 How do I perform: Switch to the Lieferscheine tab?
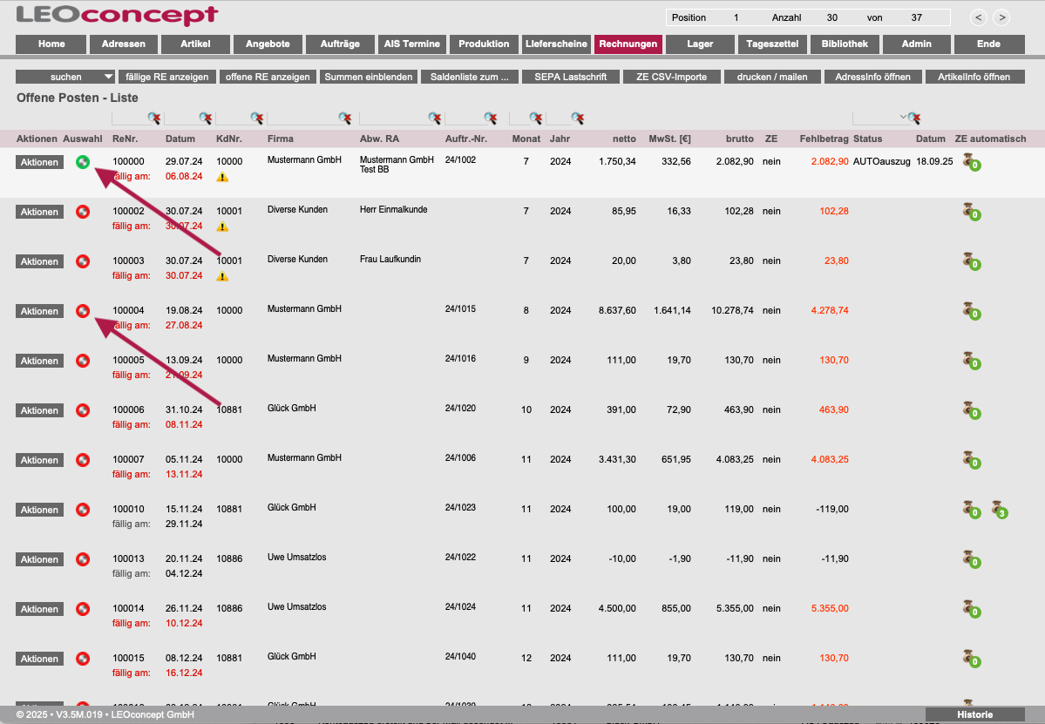click(556, 44)
